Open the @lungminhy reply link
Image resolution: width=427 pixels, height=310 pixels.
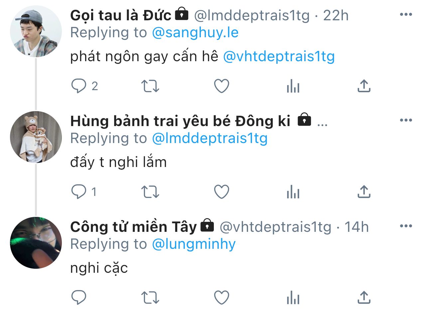pyautogui.click(x=194, y=244)
